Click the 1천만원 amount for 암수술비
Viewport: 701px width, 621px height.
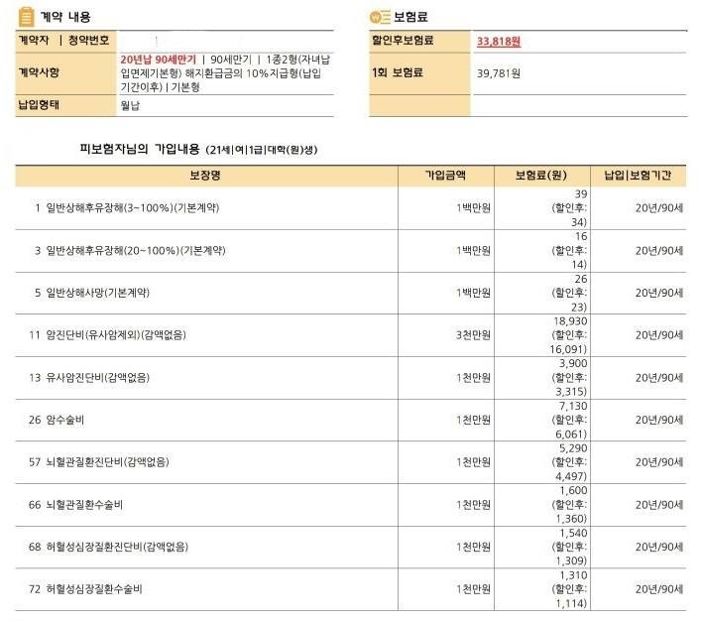pos(473,420)
